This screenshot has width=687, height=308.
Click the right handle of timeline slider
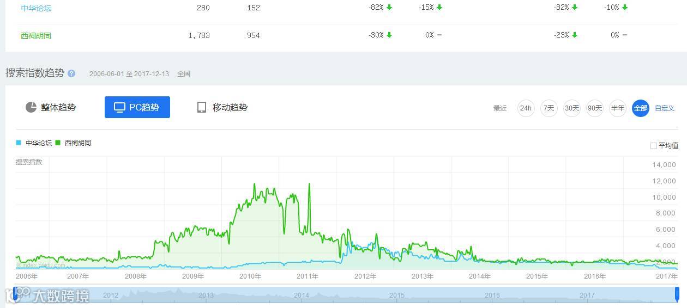tap(677, 294)
